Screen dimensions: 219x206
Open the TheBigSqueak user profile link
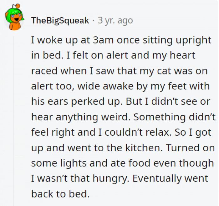(x=60, y=21)
